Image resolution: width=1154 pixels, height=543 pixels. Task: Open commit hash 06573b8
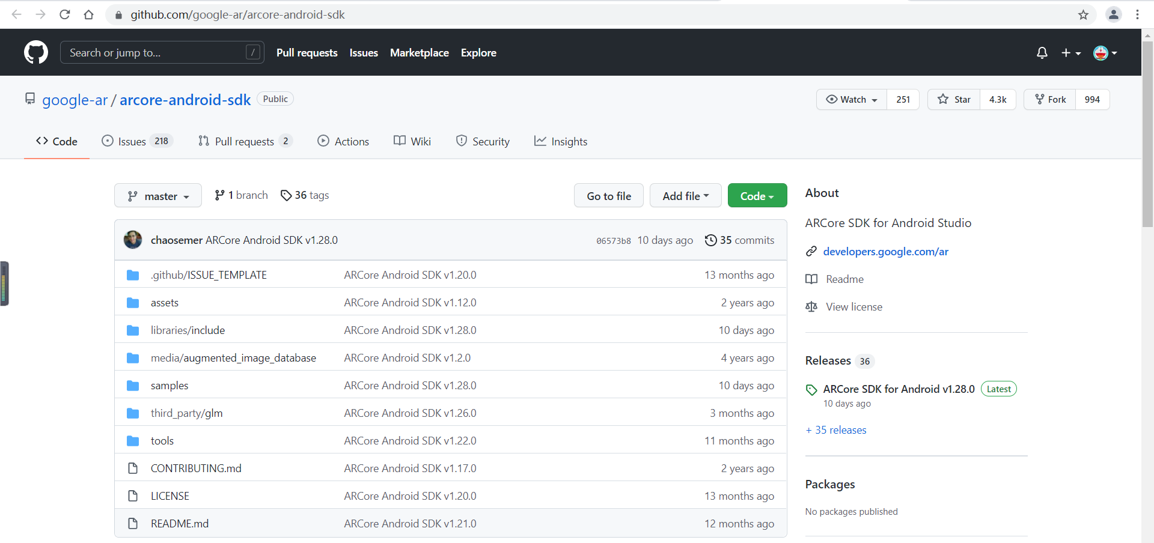[x=614, y=241]
